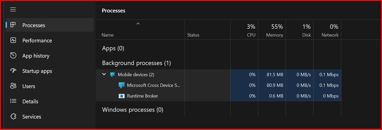Switch to the Performance tab label
This screenshot has height=130, width=382.
click(37, 40)
